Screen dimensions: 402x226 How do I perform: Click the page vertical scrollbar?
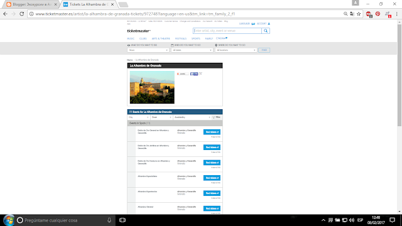pos(399,75)
